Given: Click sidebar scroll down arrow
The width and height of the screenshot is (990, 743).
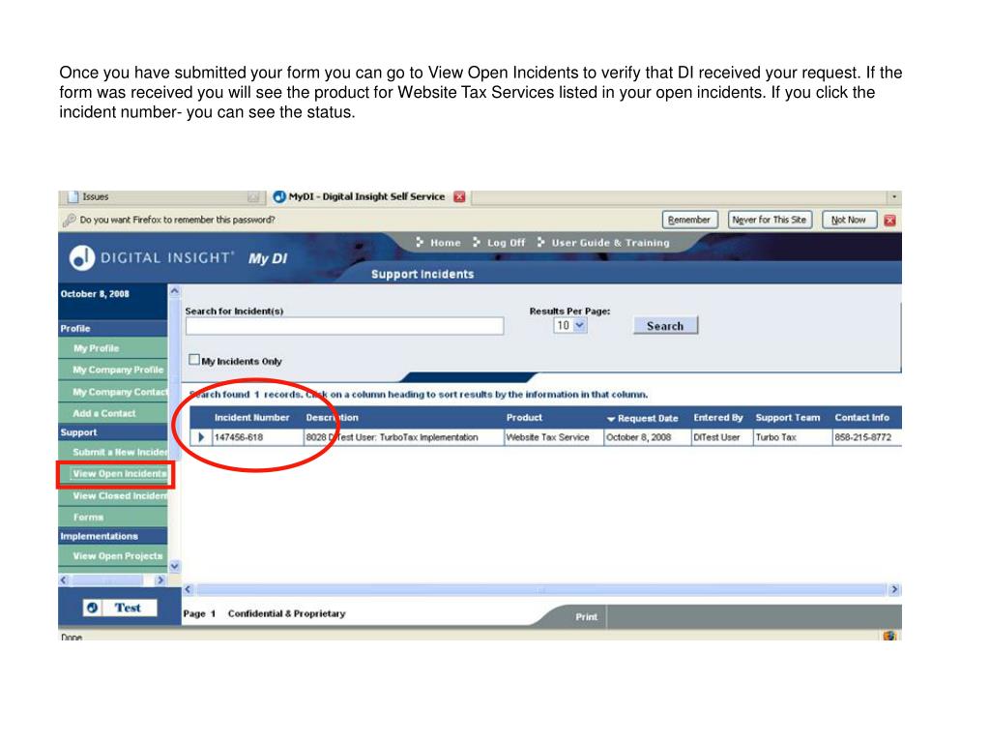Looking at the screenshot, I should click(175, 566).
